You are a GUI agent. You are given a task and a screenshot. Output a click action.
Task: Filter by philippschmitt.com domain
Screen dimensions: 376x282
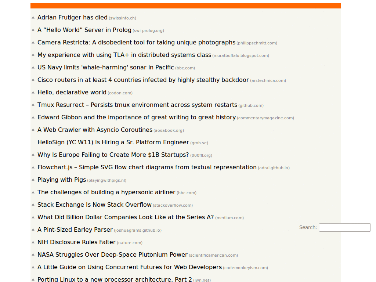(257, 43)
